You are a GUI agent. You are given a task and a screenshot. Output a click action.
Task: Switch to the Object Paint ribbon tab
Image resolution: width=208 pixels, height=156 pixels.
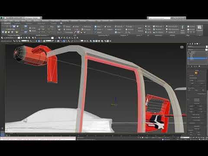pyautogui.click(x=42, y=23)
